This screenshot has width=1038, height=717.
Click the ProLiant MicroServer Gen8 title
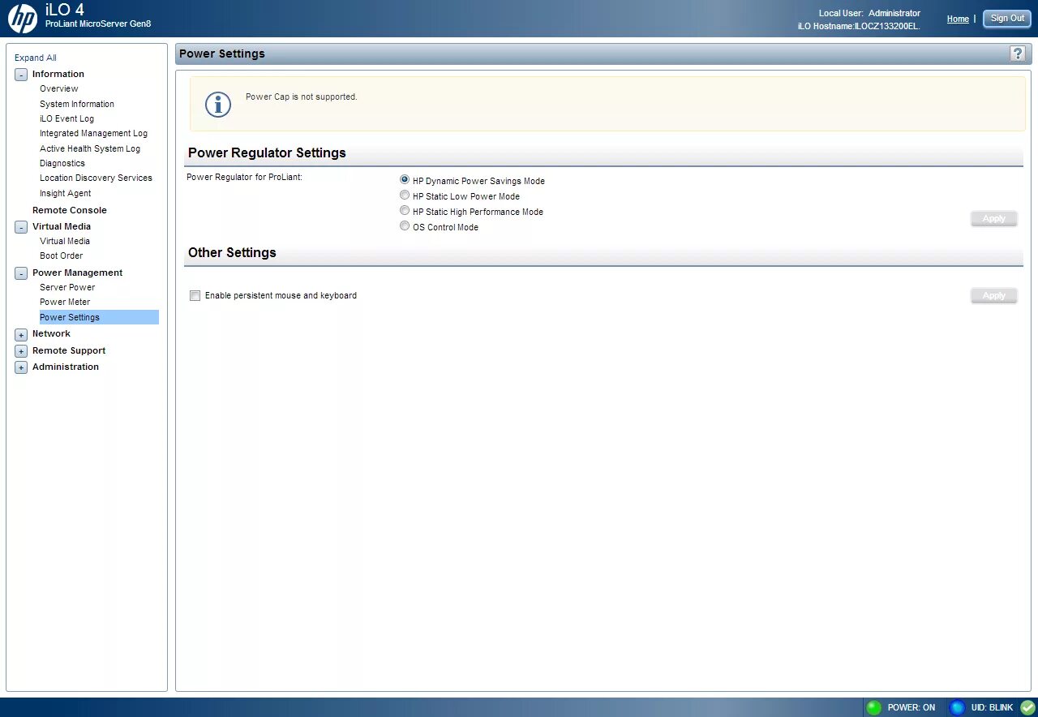pyautogui.click(x=98, y=24)
